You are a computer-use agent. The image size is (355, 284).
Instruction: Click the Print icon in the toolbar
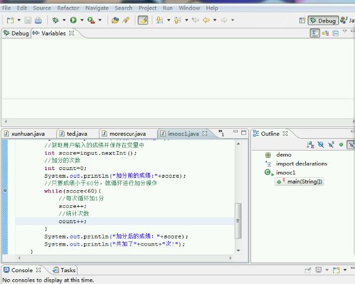[38, 20]
